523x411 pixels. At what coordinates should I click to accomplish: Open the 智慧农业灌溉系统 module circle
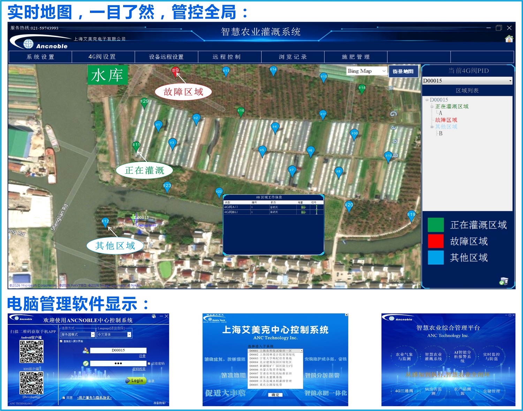[433, 357]
